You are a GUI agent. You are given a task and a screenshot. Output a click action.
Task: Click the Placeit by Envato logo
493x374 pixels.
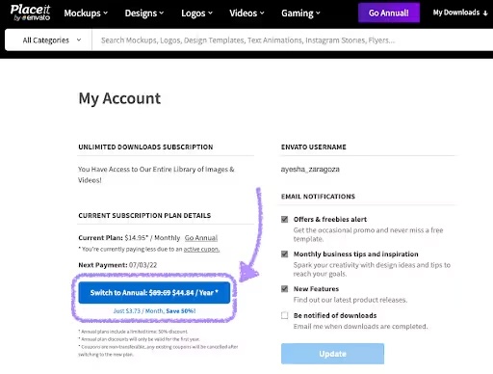point(30,13)
